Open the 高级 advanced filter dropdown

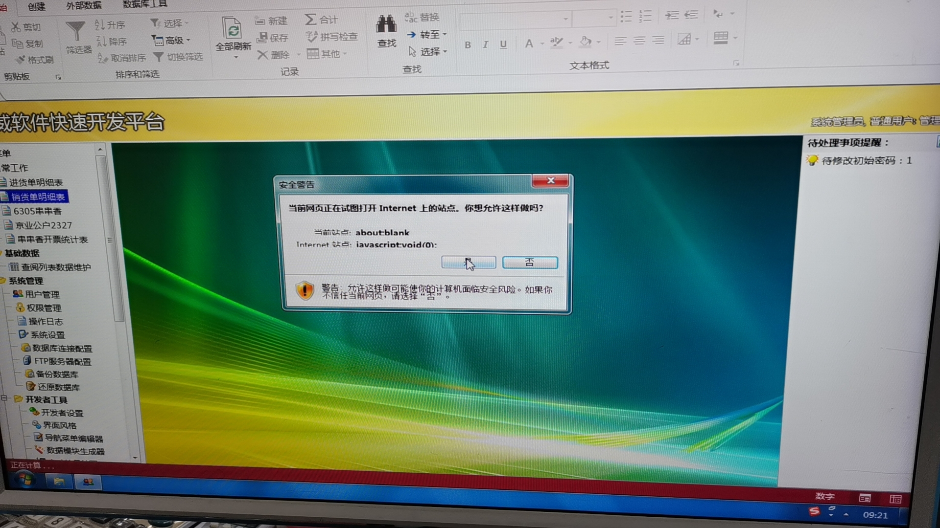pyautogui.click(x=171, y=40)
